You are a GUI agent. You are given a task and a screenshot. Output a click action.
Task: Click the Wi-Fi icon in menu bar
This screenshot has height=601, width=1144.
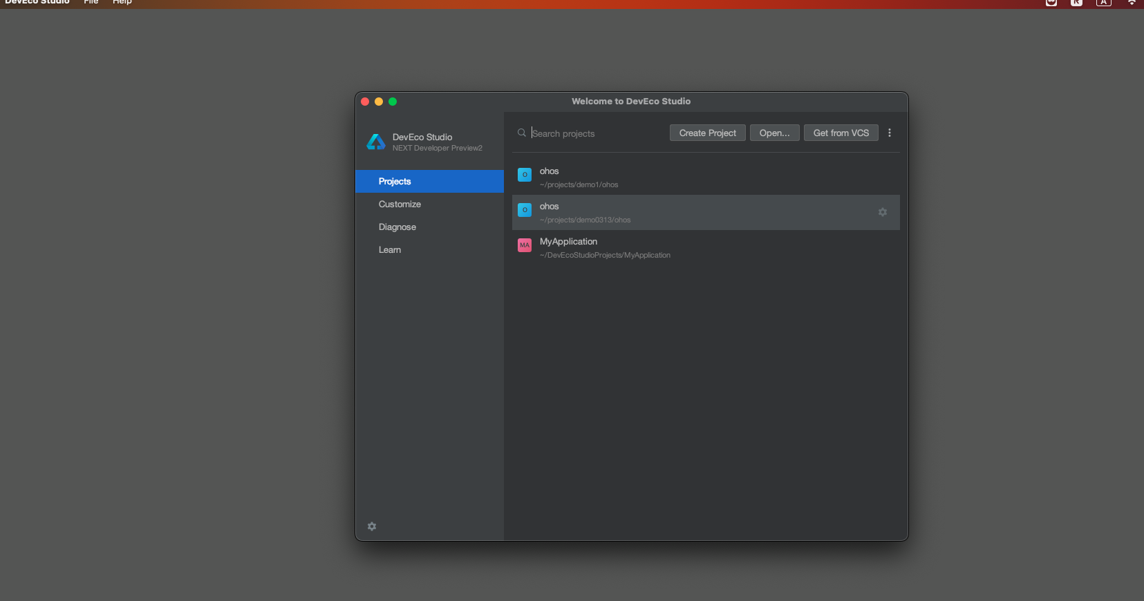(1132, 3)
